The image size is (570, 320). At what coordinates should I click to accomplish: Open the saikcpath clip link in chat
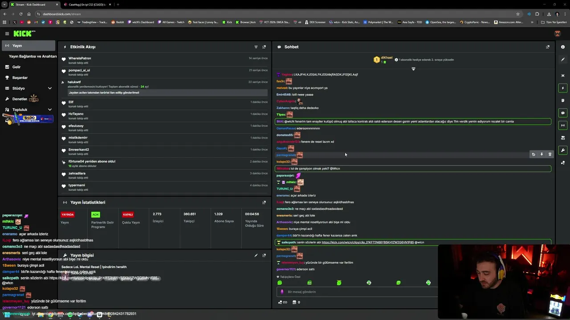coord(368,242)
